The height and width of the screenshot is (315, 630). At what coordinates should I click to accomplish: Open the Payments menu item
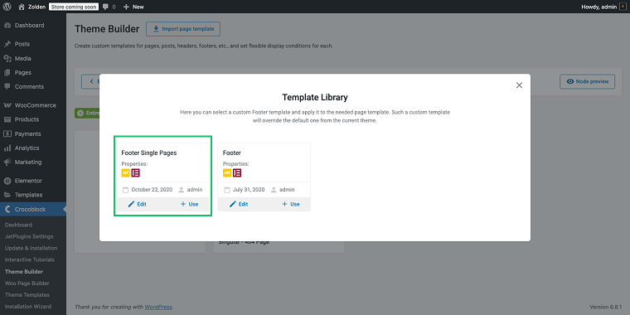pos(27,133)
